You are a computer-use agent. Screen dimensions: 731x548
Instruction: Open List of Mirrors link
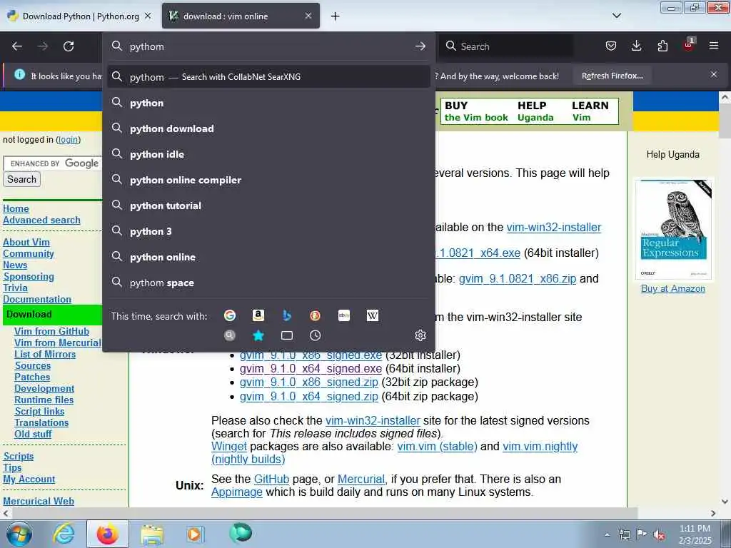click(45, 354)
